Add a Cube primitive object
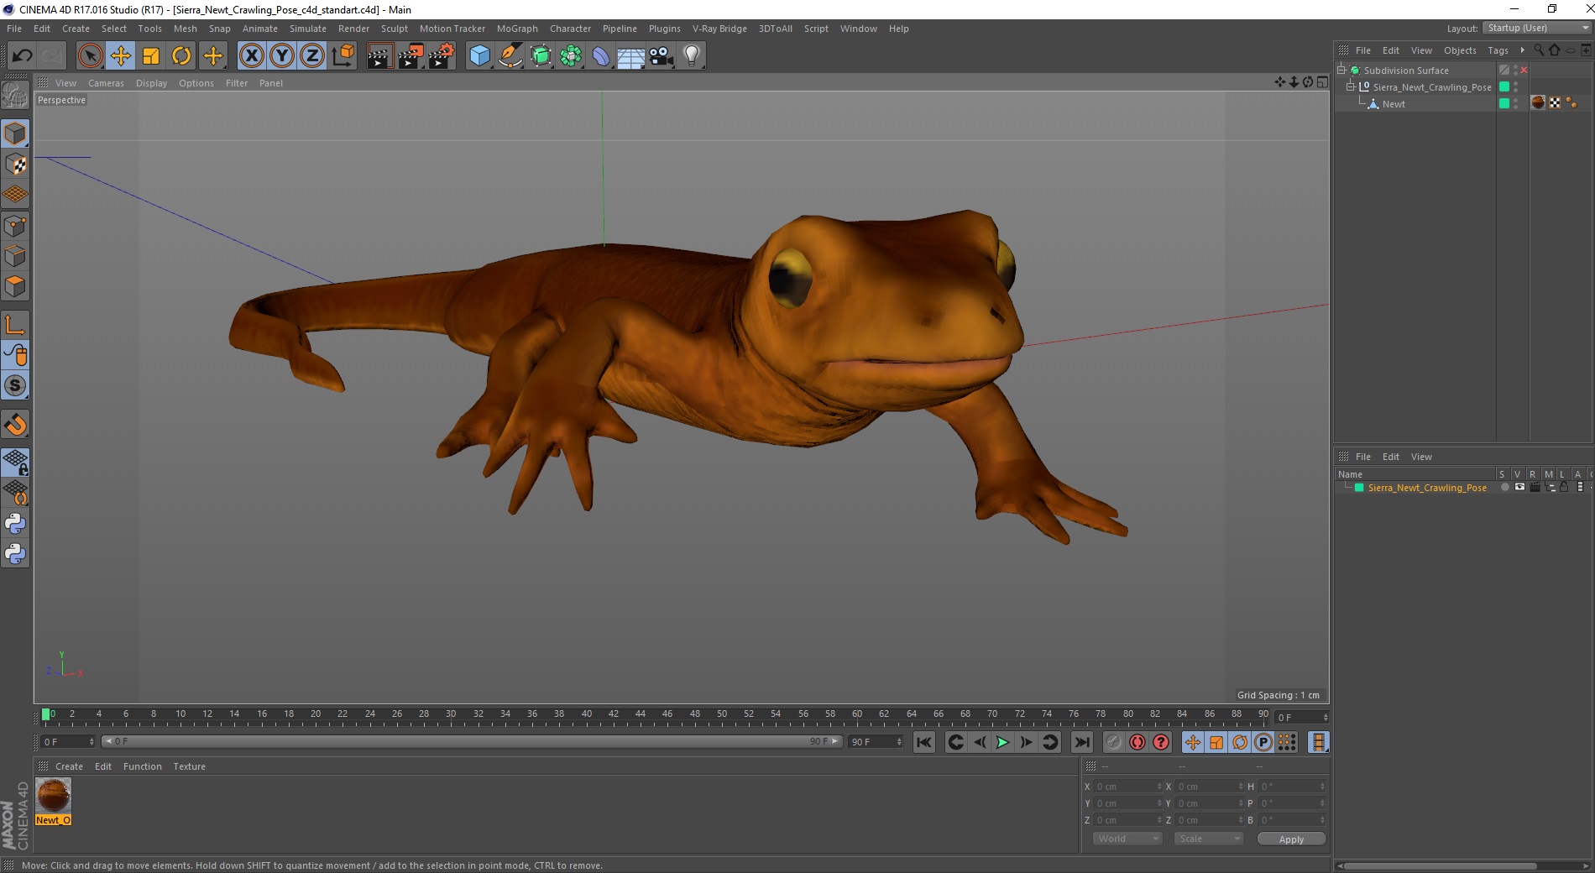 [x=479, y=56]
